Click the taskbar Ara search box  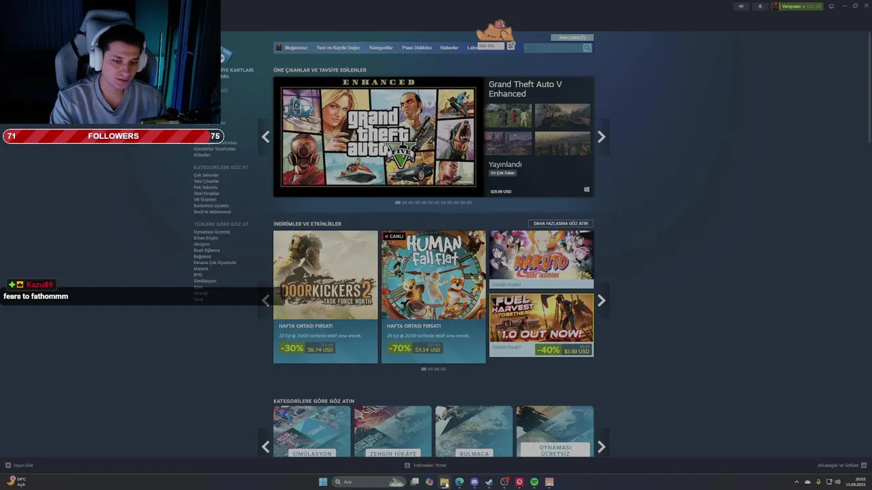(369, 482)
